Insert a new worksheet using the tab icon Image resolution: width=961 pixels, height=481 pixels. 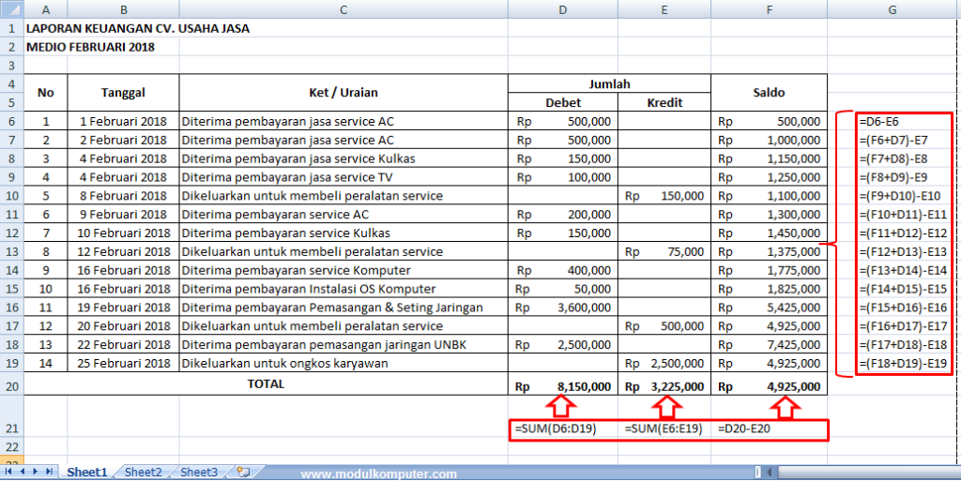(243, 472)
